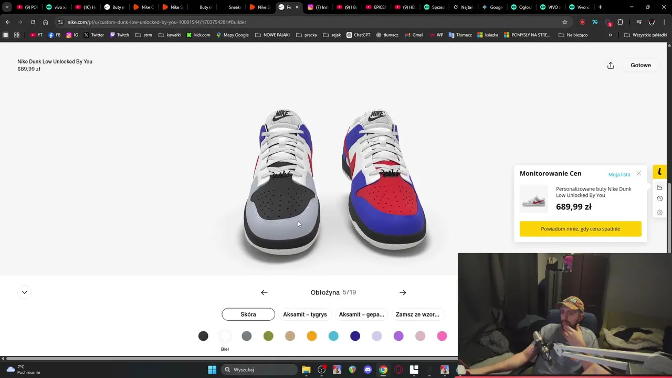
Task: Choose the hot pink color swatch
Action: [442, 336]
